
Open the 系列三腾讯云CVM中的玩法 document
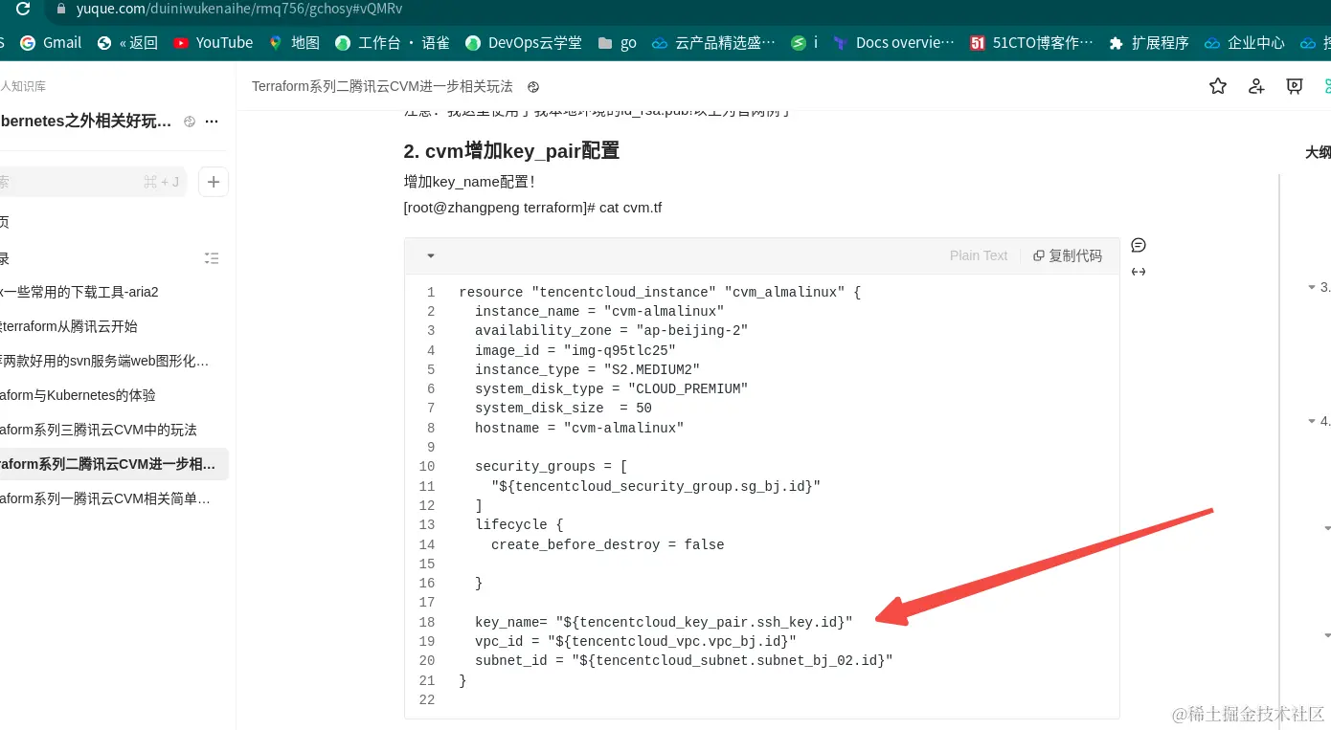[x=99, y=430]
